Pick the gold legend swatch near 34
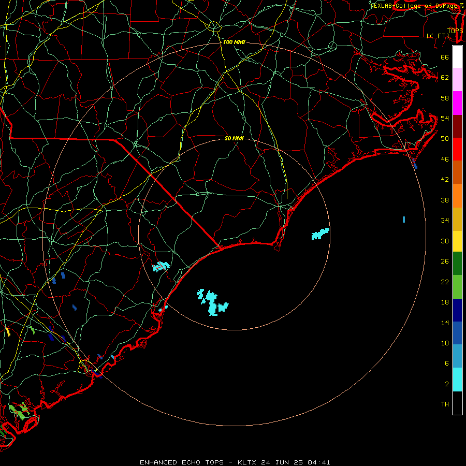This screenshot has width=466, height=466. click(457, 219)
